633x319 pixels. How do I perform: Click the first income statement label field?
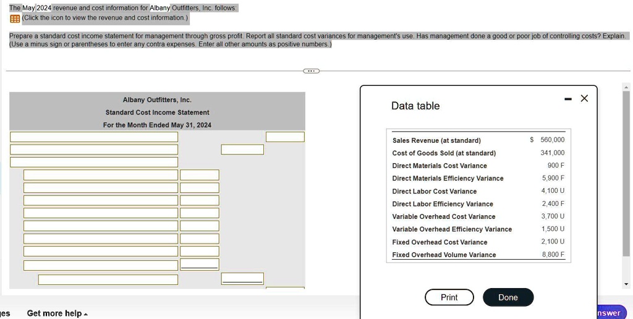point(94,137)
